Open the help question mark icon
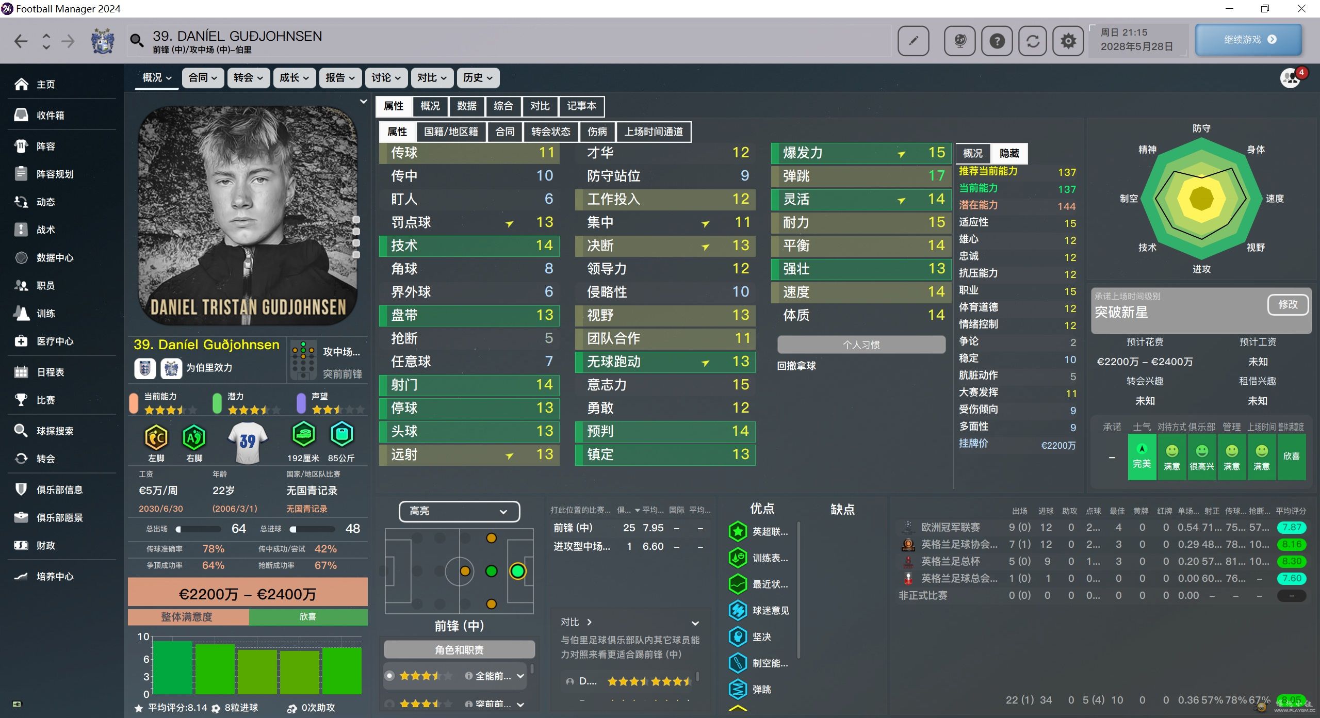 (997, 41)
